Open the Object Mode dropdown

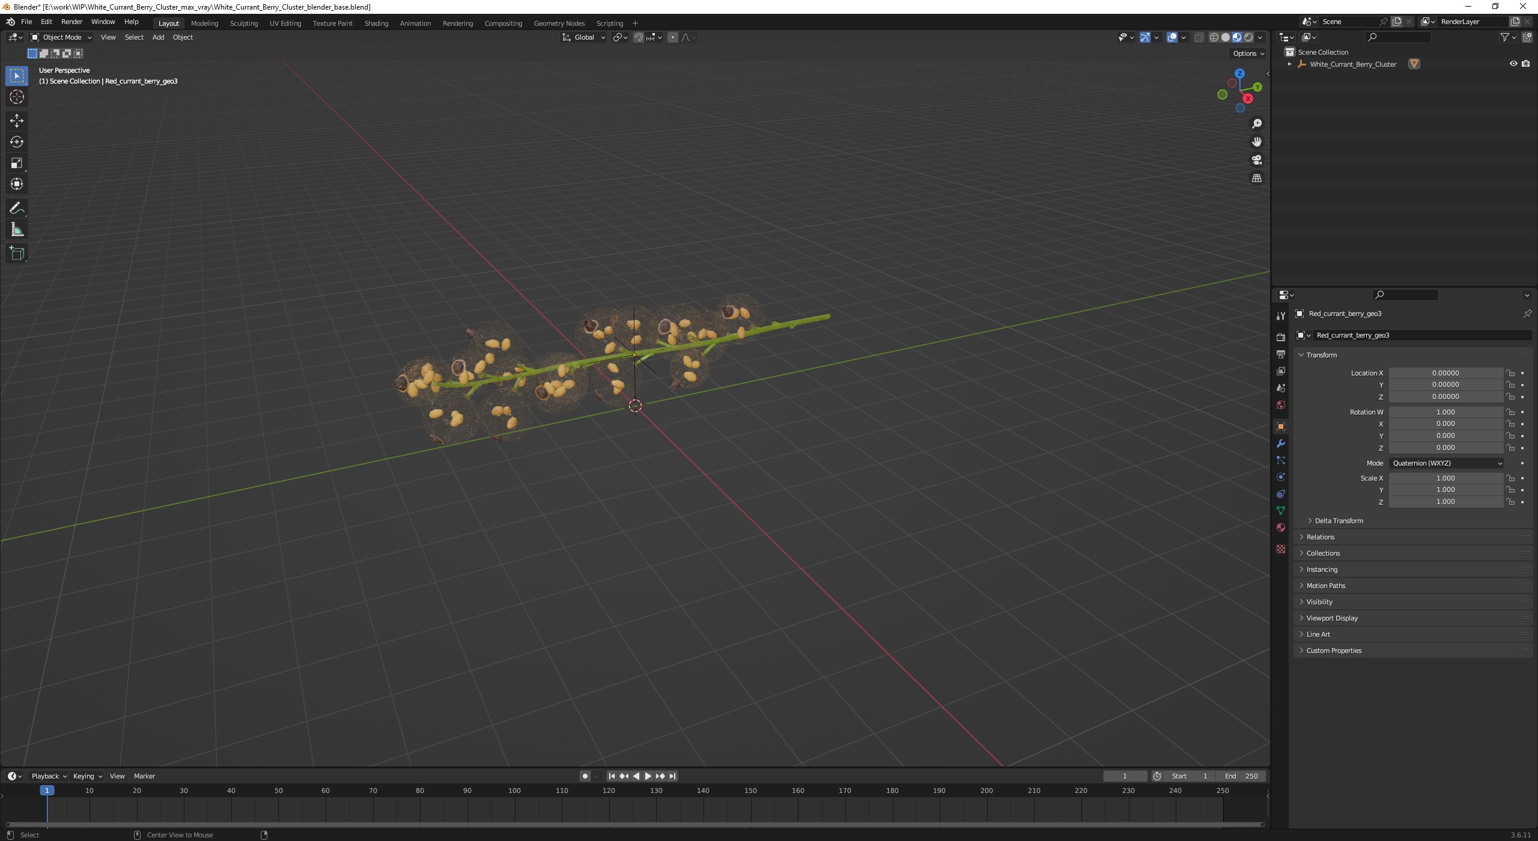(61, 37)
